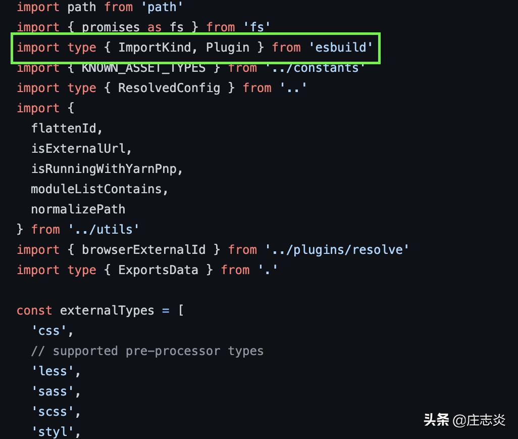Click the isExternalUrl import name

tap(78, 149)
